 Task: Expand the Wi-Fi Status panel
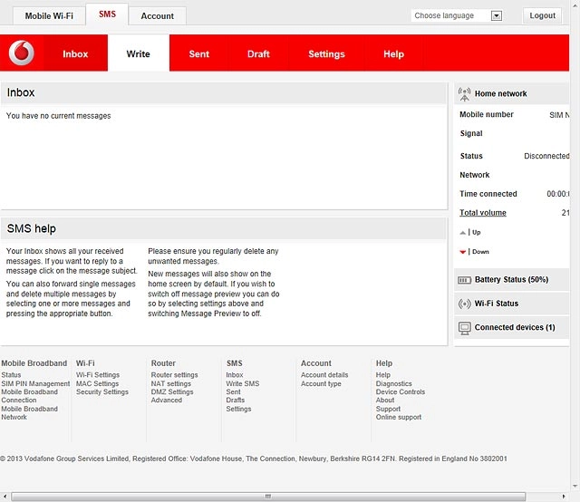click(511, 304)
